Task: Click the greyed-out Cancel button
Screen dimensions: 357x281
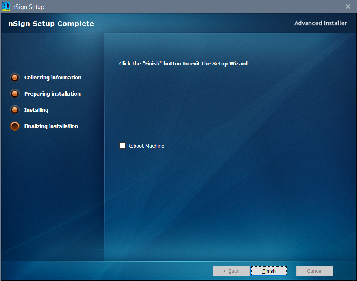Action: coord(315,271)
